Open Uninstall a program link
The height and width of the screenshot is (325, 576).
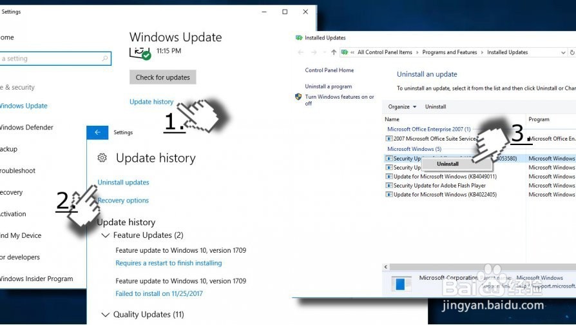click(x=329, y=86)
